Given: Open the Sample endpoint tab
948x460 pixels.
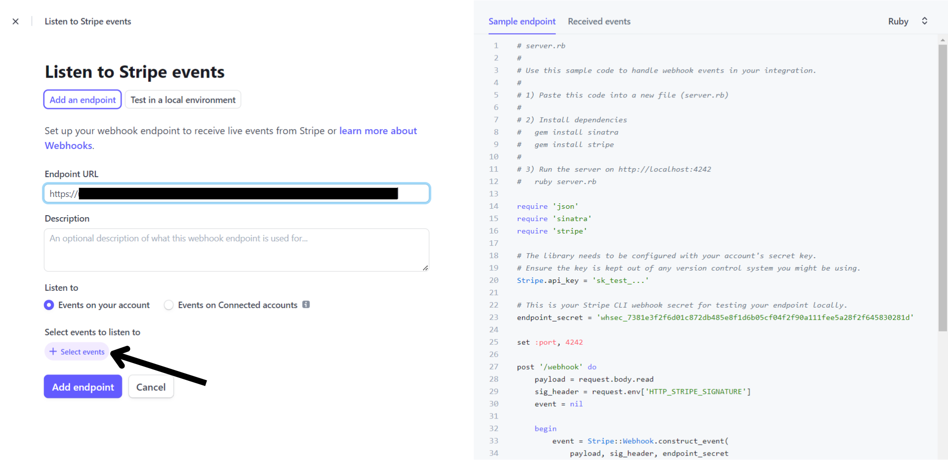Looking at the screenshot, I should tap(522, 21).
